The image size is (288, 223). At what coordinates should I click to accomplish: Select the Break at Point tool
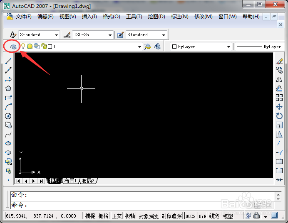pyautogui.click(x=279, y=162)
